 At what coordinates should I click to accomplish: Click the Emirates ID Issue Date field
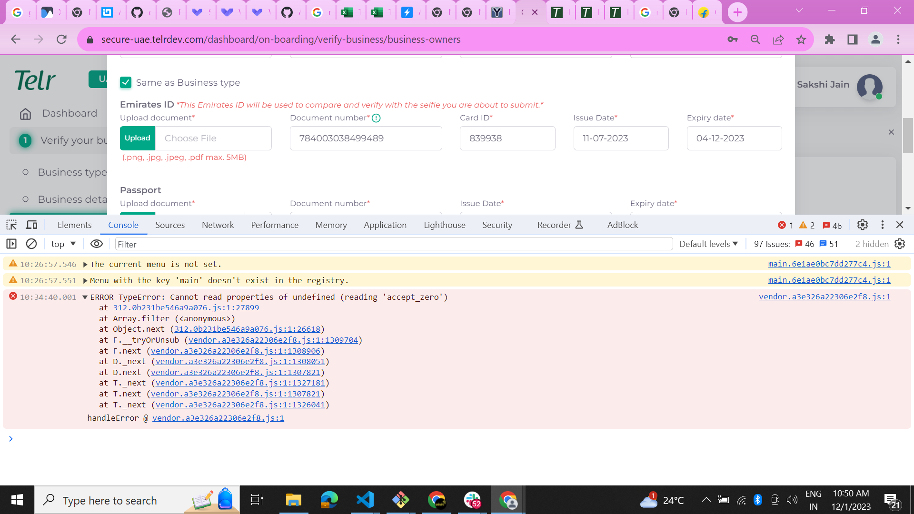tap(621, 138)
